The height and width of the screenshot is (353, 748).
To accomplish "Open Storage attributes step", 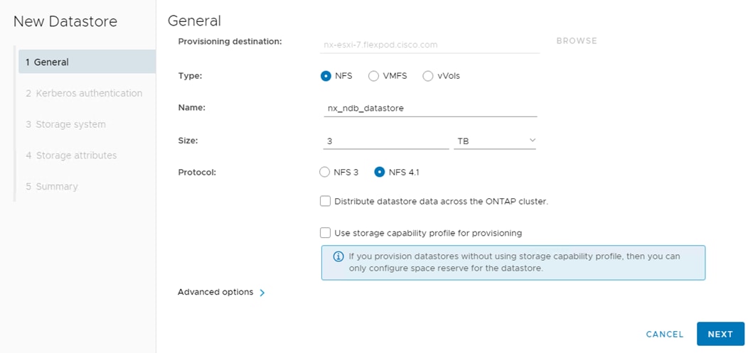I will point(71,156).
